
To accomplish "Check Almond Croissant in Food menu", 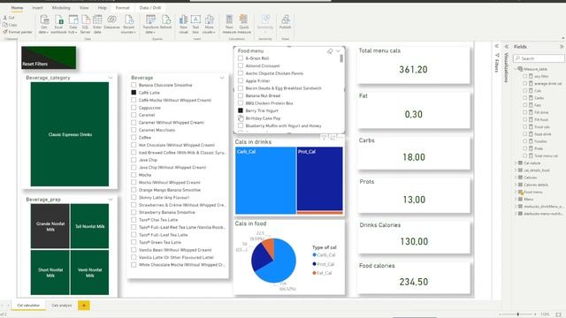I will click(241, 65).
